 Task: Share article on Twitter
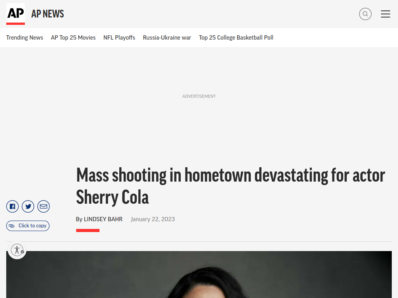tap(28, 206)
